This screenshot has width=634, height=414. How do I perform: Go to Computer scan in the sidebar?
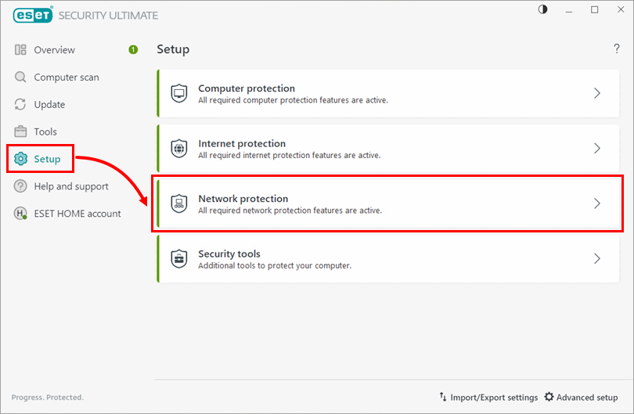pos(66,77)
